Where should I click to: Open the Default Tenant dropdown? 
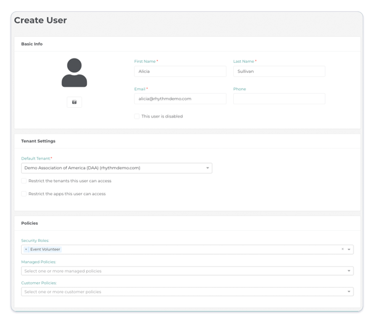[117, 168]
